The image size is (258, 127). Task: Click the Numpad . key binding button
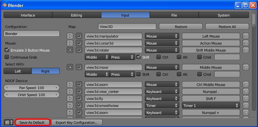point(211,91)
